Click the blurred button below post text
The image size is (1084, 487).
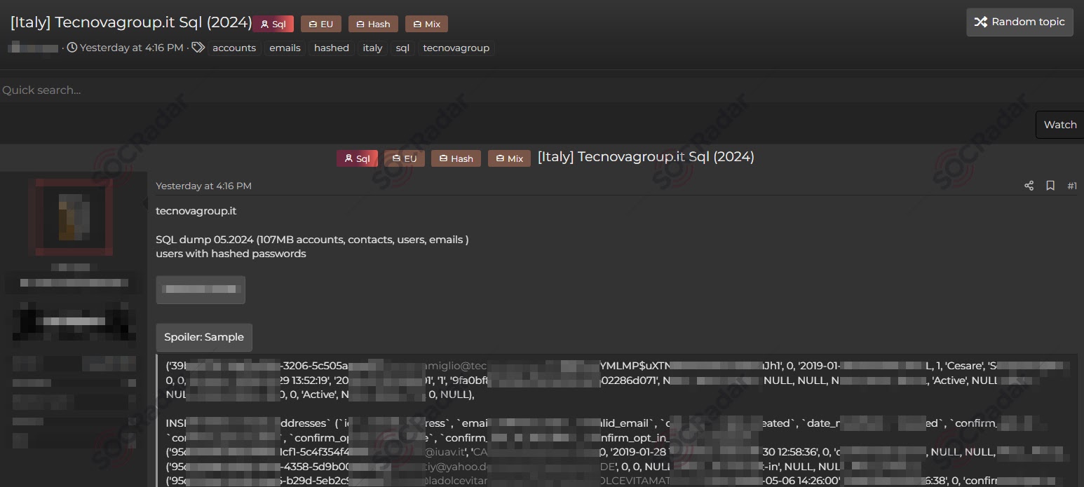coord(201,289)
